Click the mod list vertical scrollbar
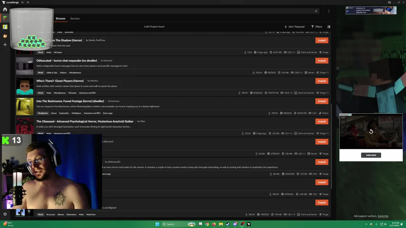 (331, 147)
